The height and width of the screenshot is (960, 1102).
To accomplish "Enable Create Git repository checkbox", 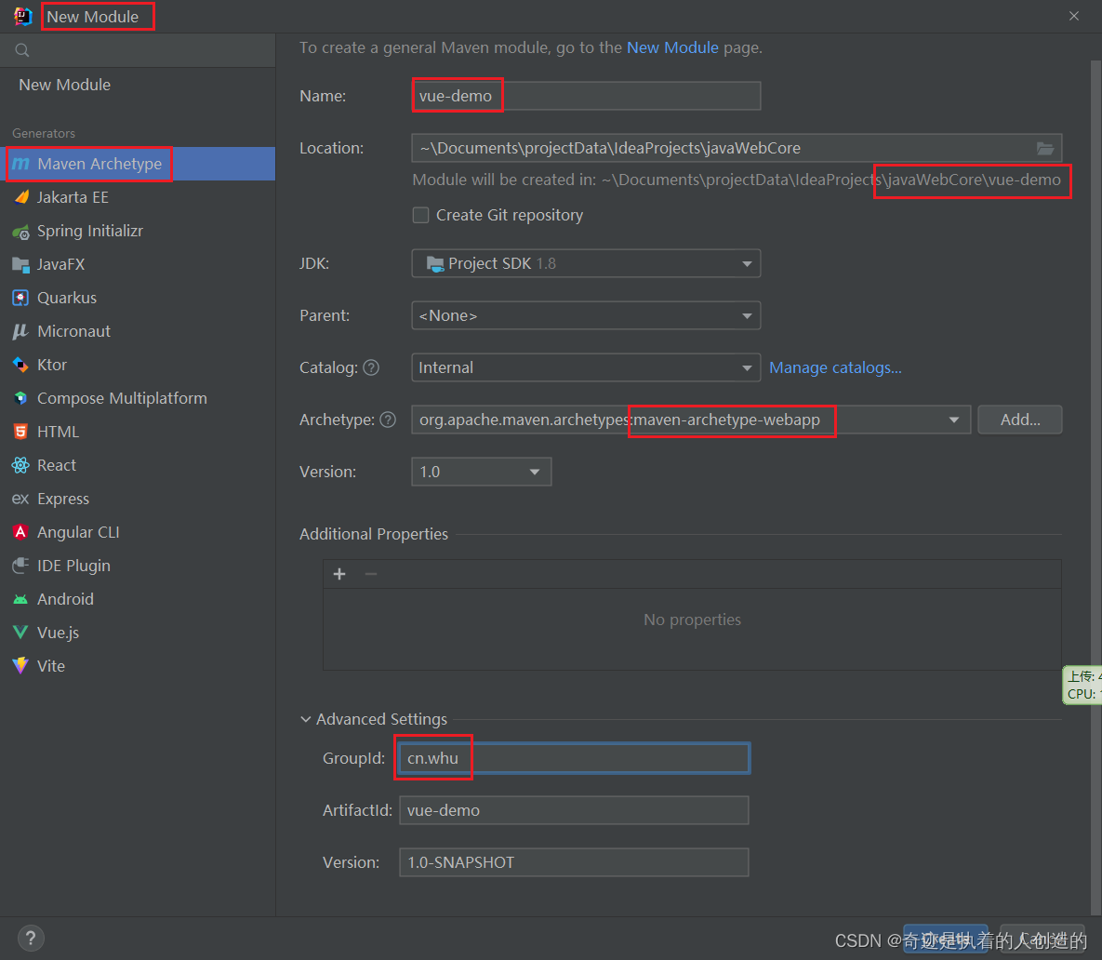I will (x=420, y=215).
